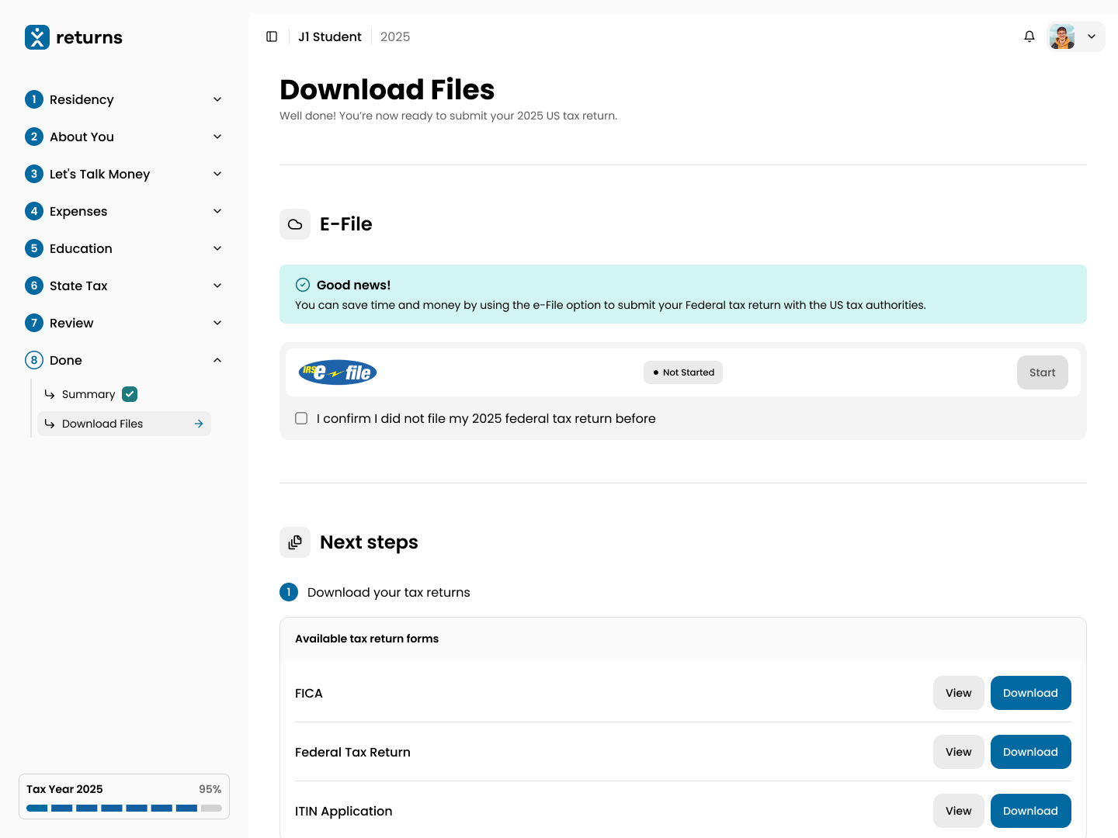Viewport: 1118px width, 838px height.
Task: Click the Download Files arrow icon
Action: (x=199, y=424)
